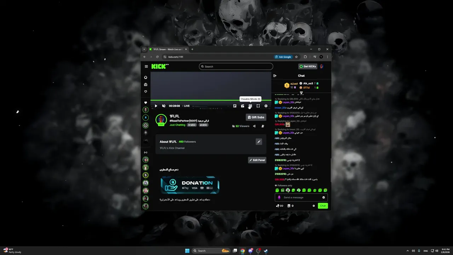Select the lowercase arabic tag
This screenshot has height=255, width=453.
click(x=203, y=125)
